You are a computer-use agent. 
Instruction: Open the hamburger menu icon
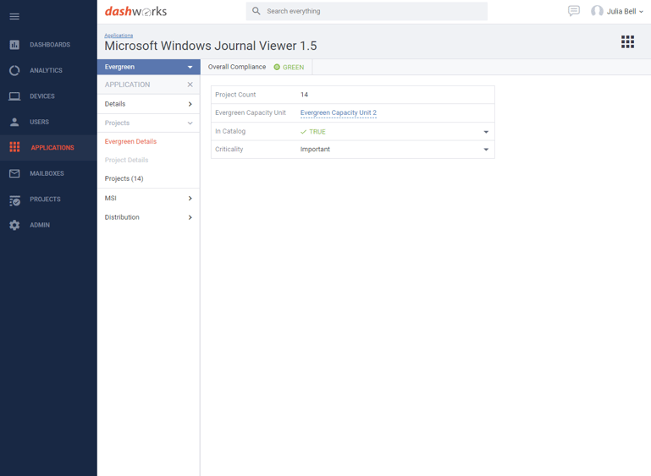[14, 17]
